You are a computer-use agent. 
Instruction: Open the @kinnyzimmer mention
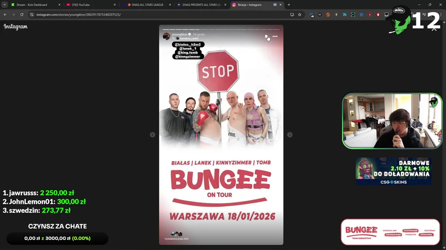coord(188,57)
